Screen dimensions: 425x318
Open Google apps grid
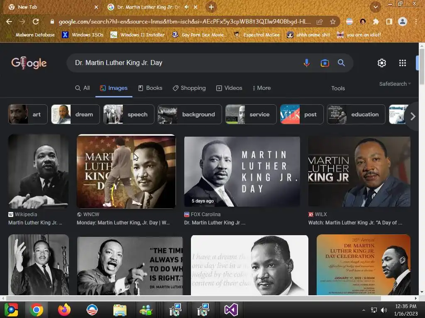click(403, 63)
